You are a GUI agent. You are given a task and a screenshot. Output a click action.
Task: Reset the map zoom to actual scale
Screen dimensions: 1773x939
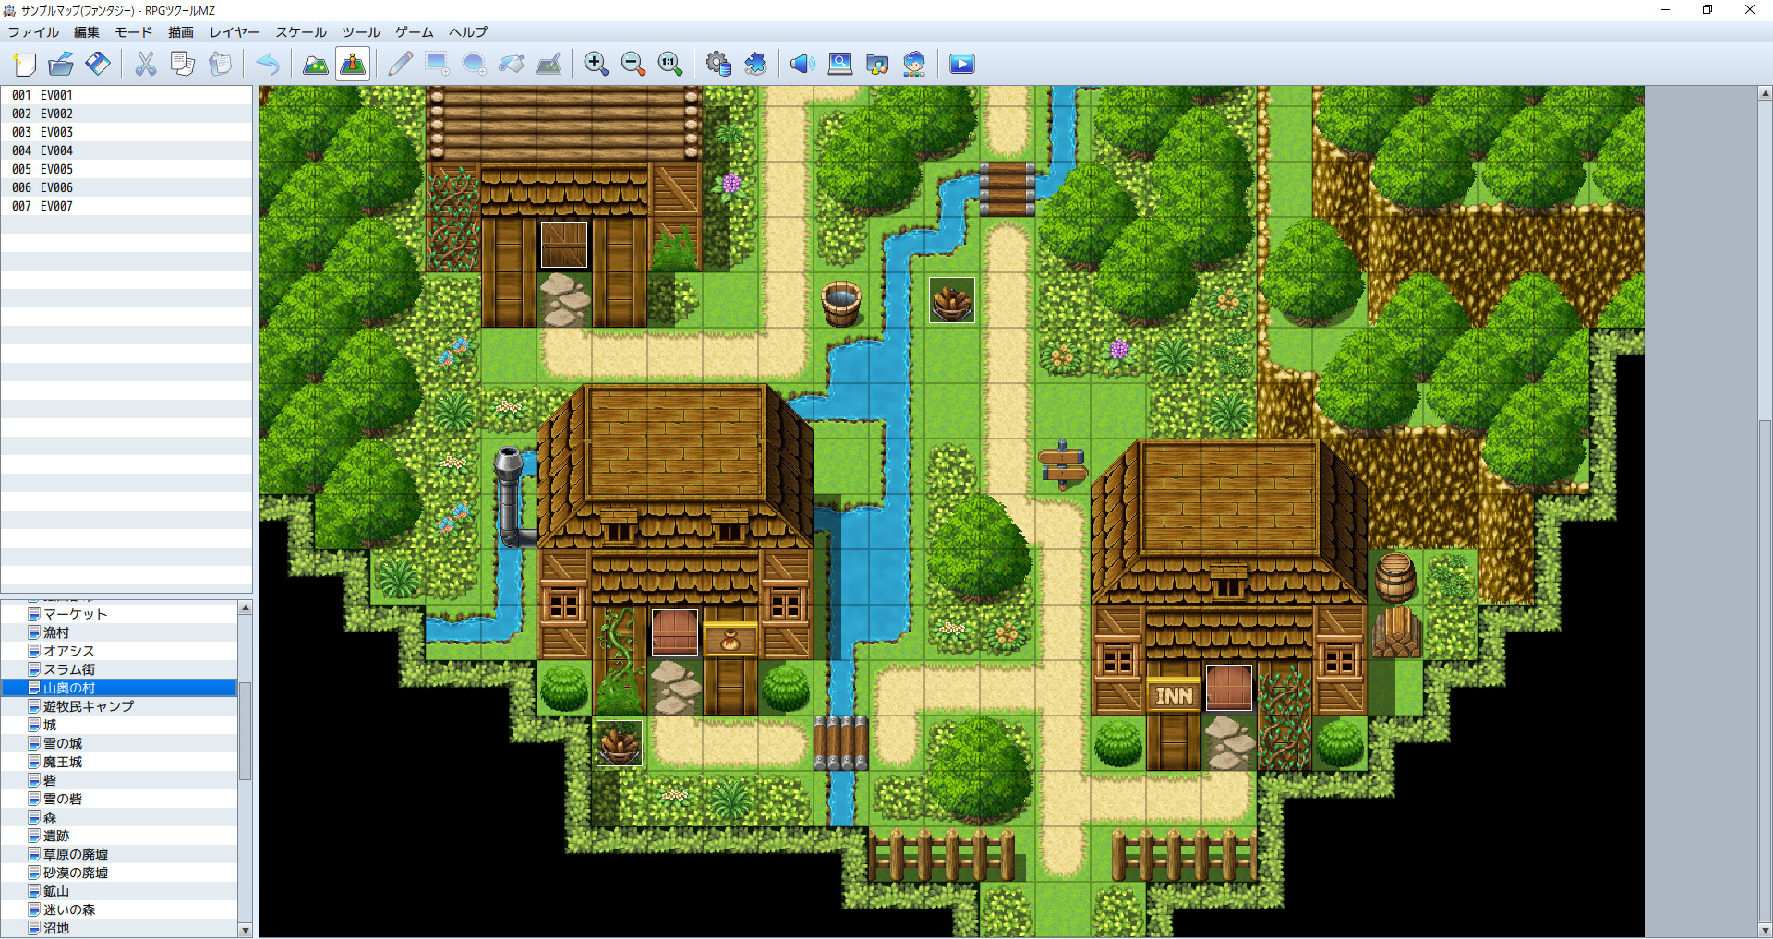point(670,64)
